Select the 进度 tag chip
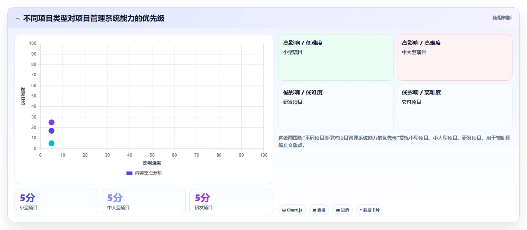The image size is (527, 230). point(343,210)
